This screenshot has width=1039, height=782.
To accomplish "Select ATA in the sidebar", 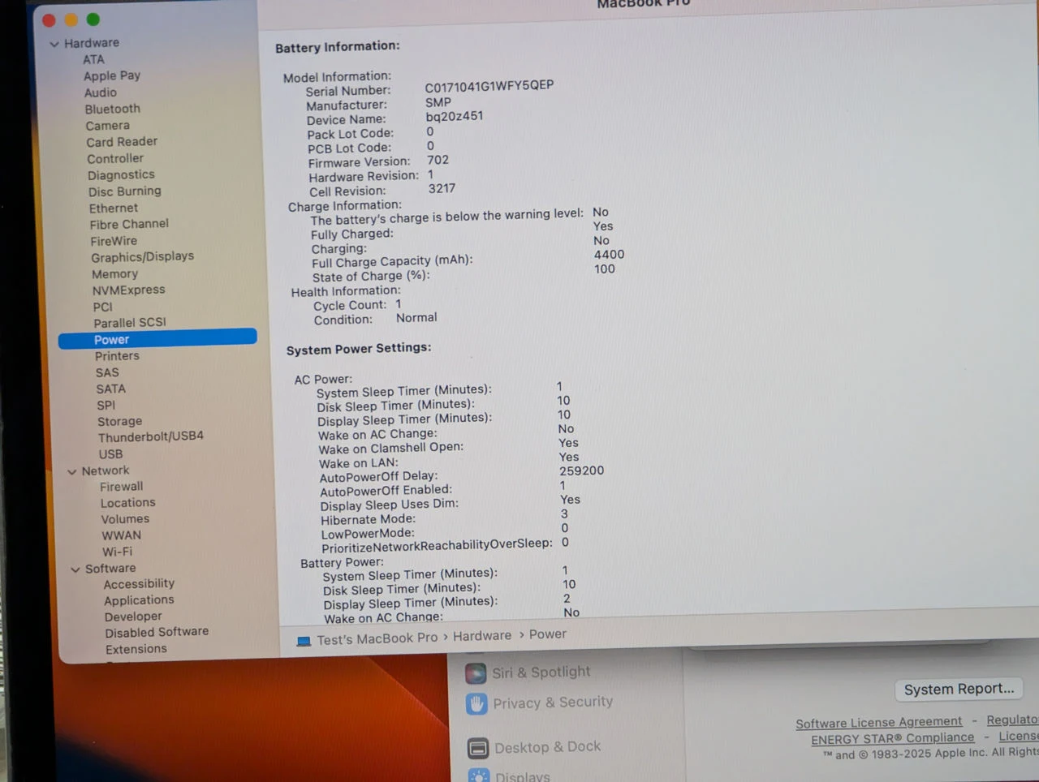I will (x=93, y=59).
